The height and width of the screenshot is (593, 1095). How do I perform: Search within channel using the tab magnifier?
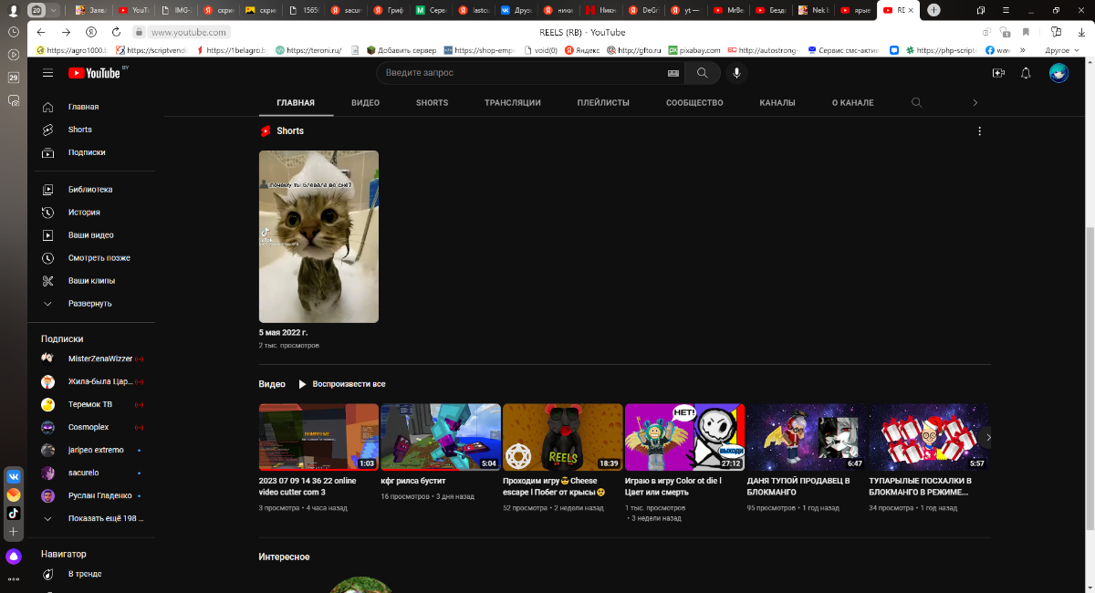tap(917, 103)
